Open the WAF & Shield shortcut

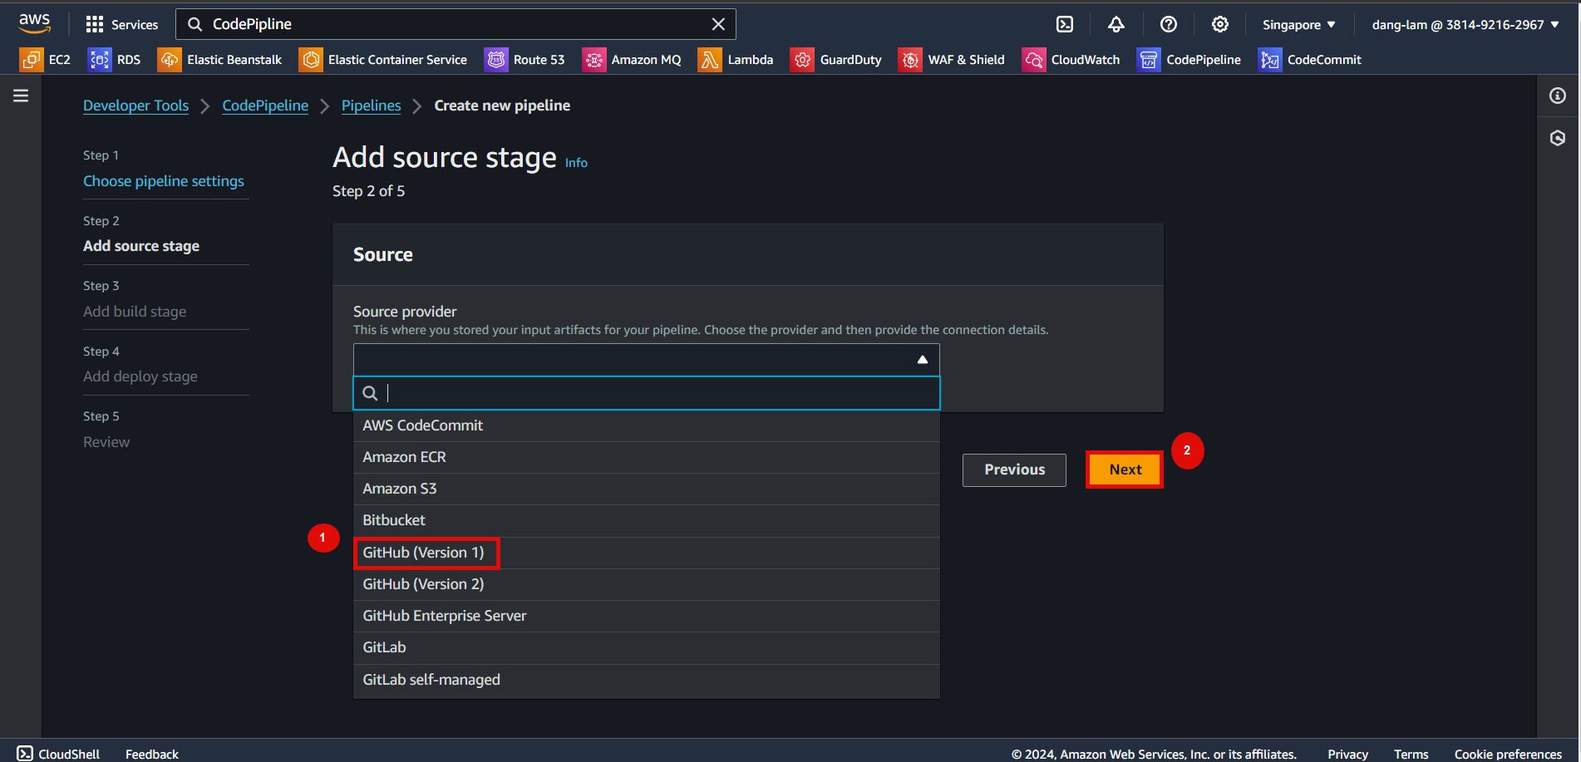(952, 59)
